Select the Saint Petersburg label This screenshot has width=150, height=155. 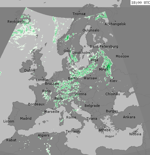click(x=104, y=46)
